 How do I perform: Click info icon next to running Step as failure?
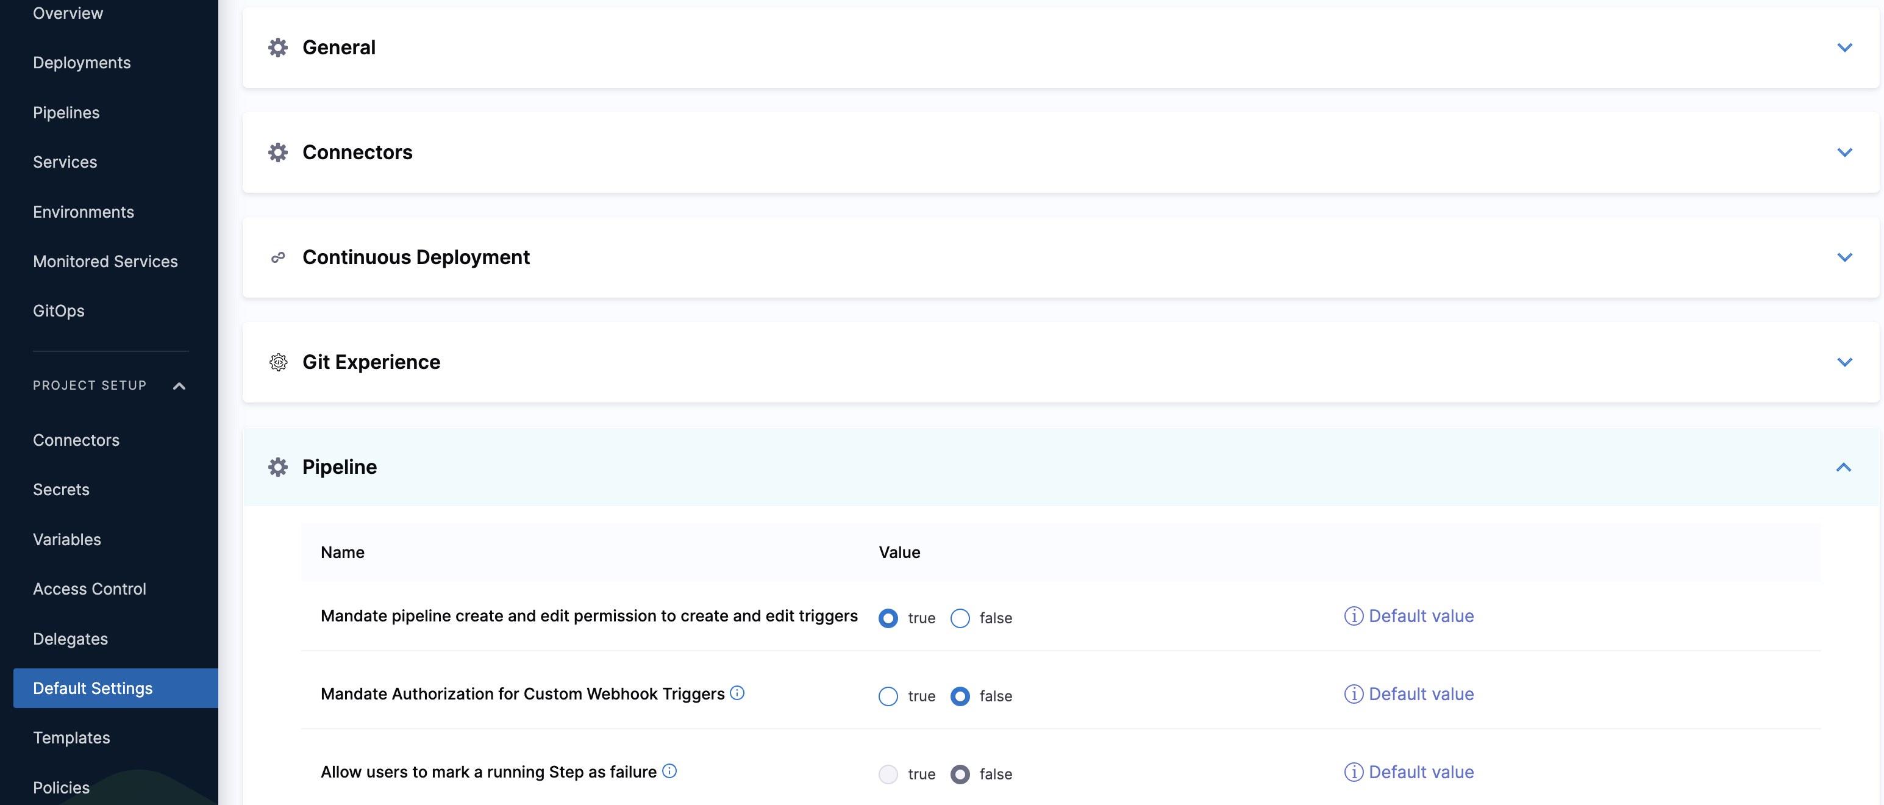tap(669, 771)
